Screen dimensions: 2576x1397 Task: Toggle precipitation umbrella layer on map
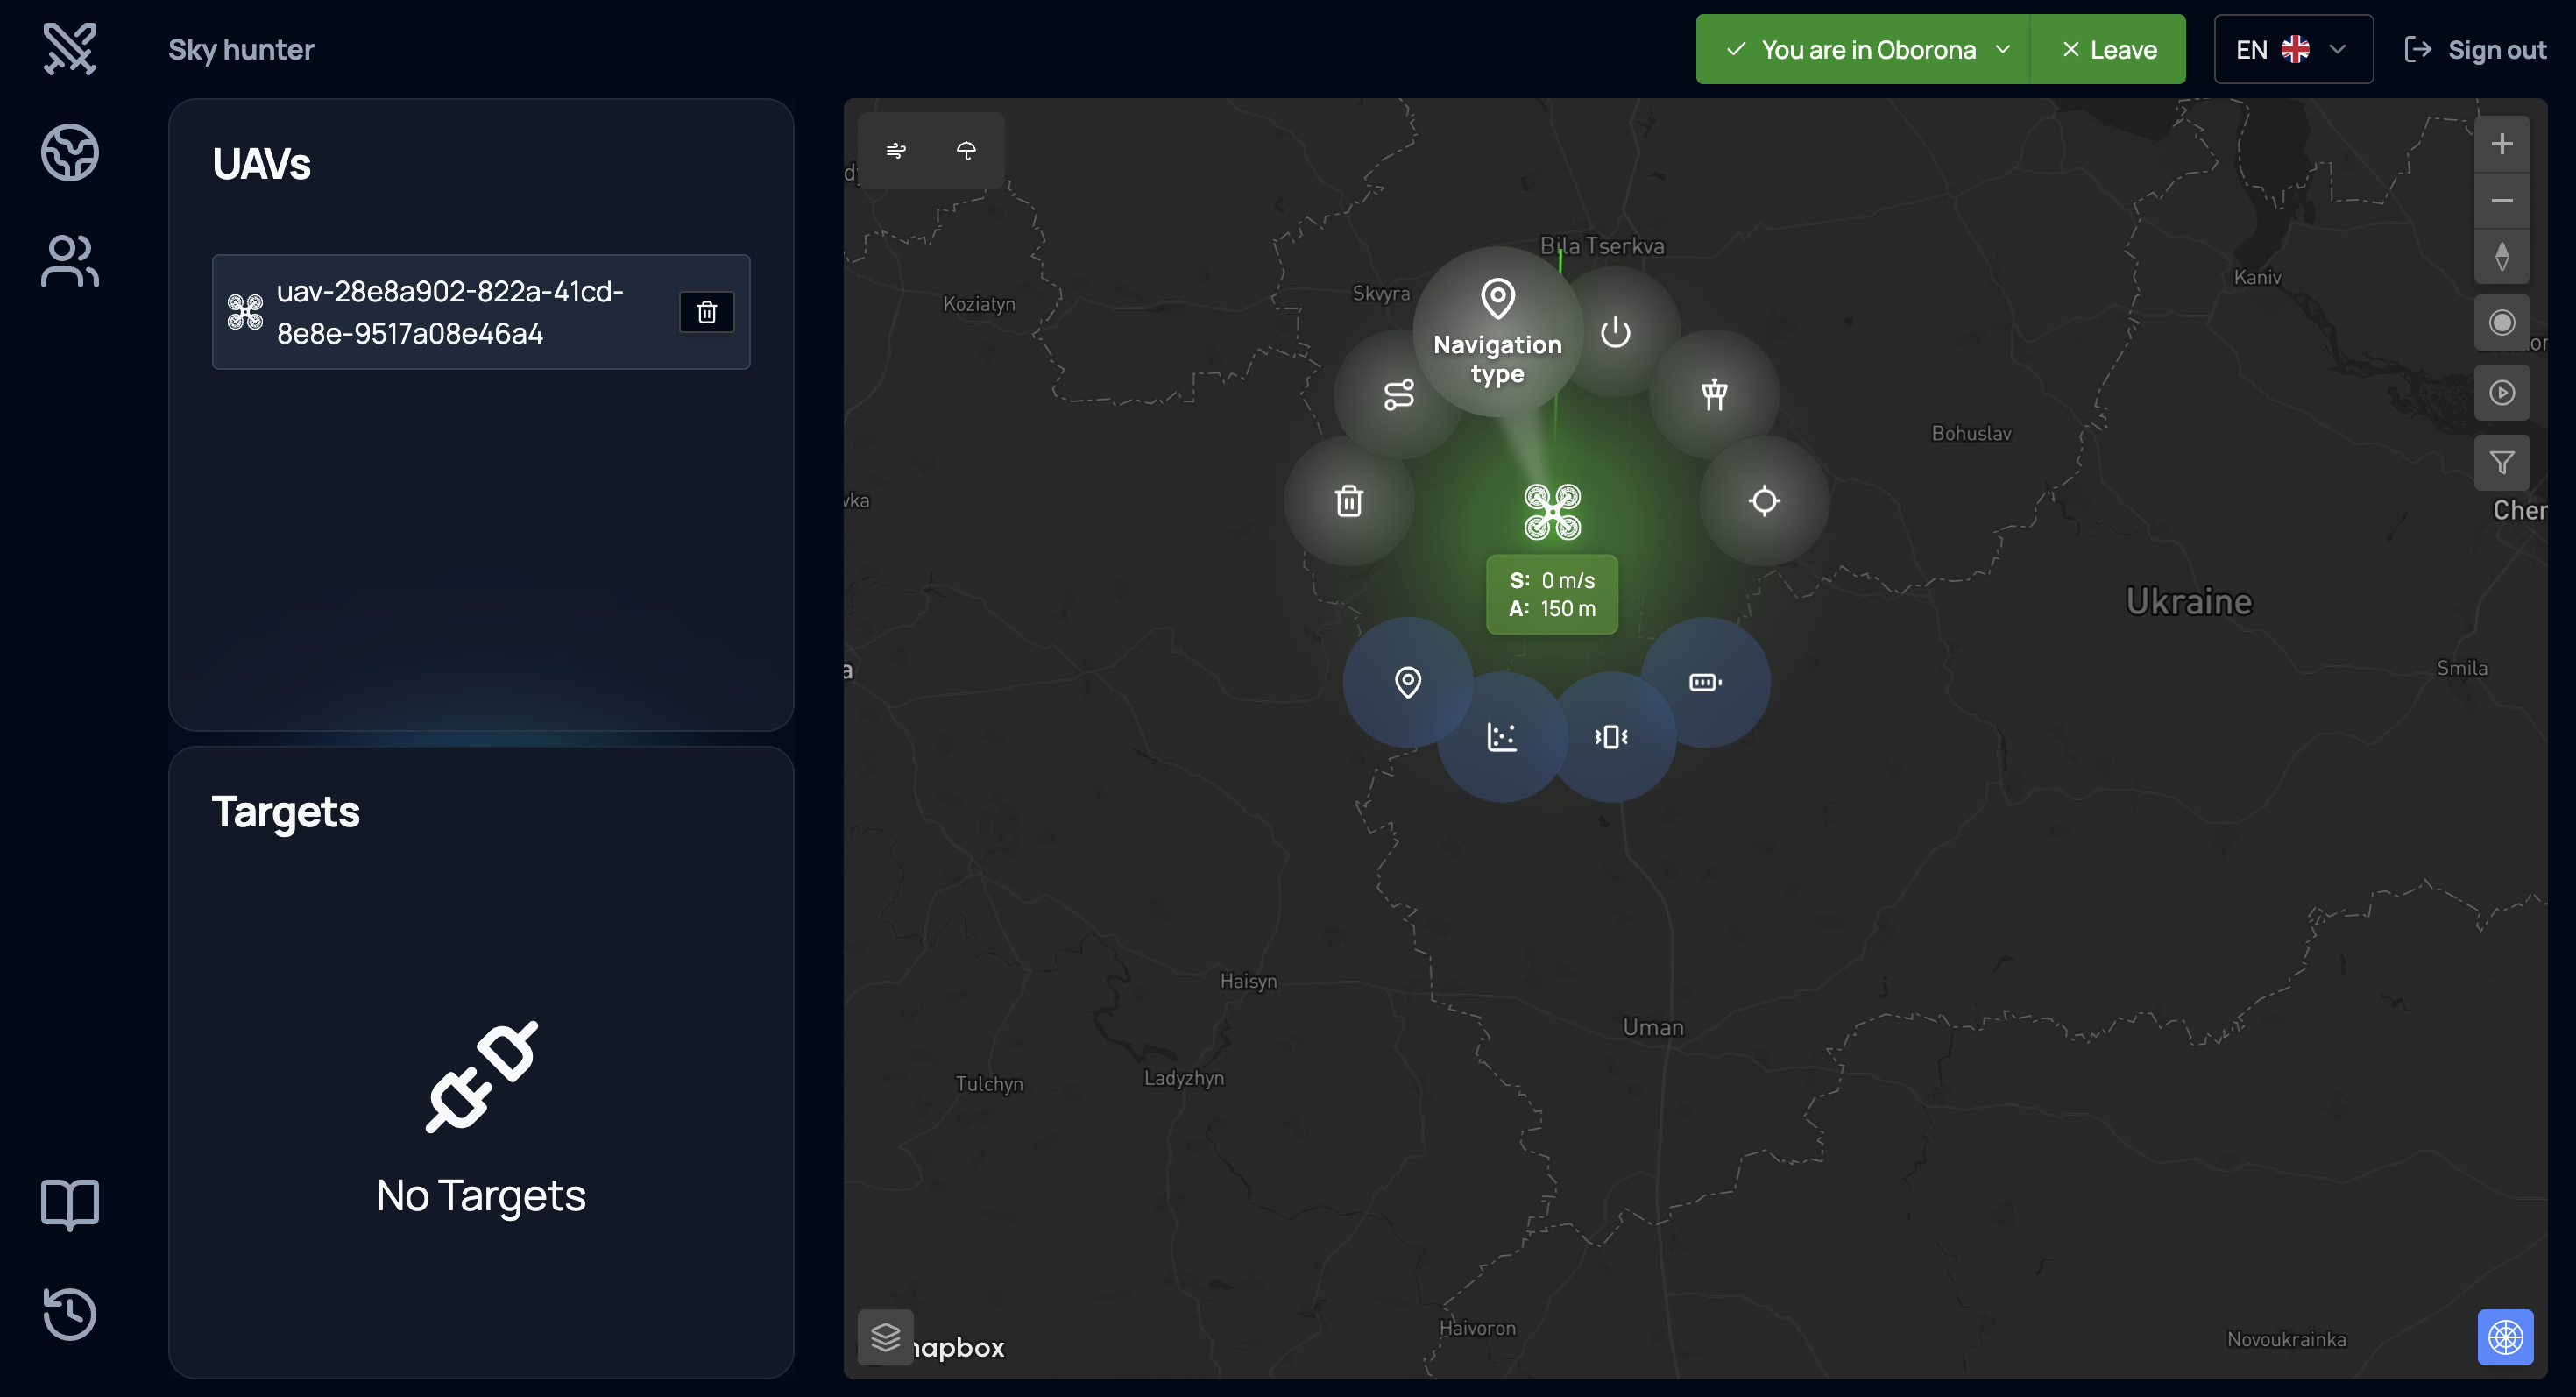(x=966, y=150)
